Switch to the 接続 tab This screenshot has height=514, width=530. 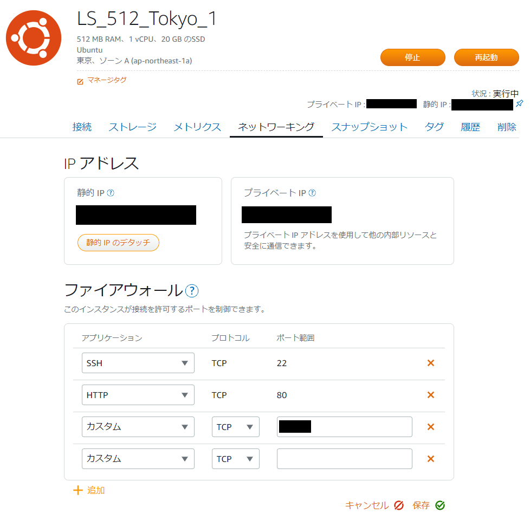point(82,126)
